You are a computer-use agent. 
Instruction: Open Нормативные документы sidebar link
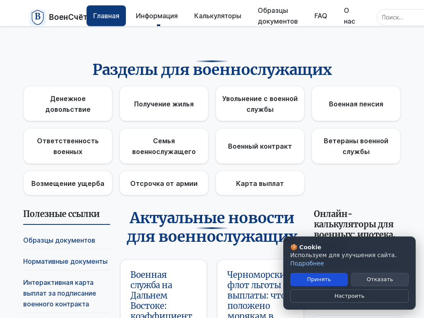click(65, 261)
